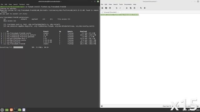Close the terminal window

pos(98,1)
